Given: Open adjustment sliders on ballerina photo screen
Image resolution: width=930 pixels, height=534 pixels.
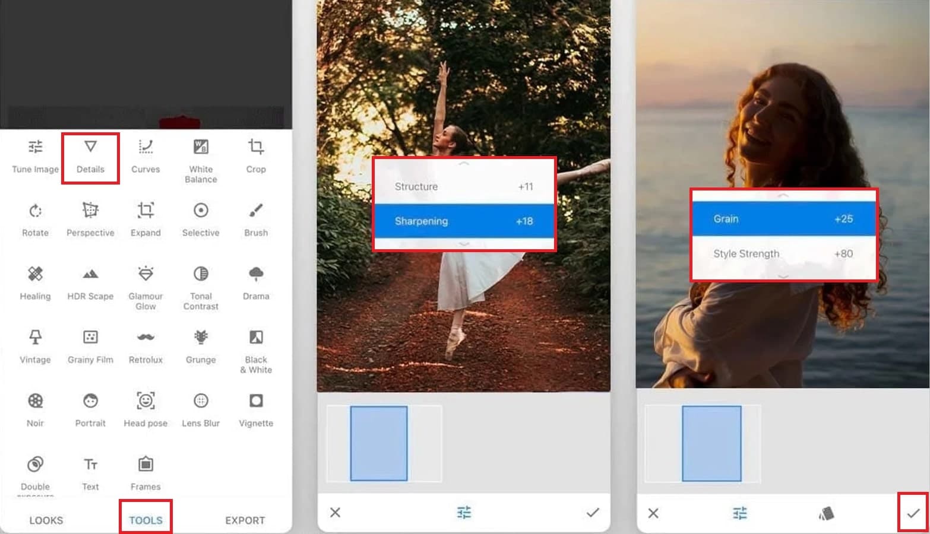Looking at the screenshot, I should tap(464, 513).
